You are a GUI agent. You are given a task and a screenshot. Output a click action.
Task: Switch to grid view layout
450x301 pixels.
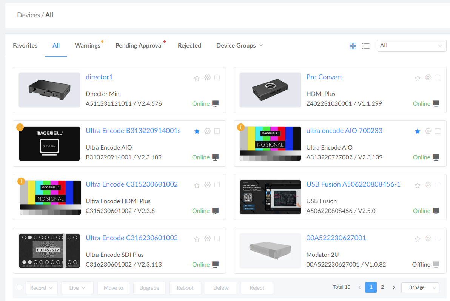point(353,46)
